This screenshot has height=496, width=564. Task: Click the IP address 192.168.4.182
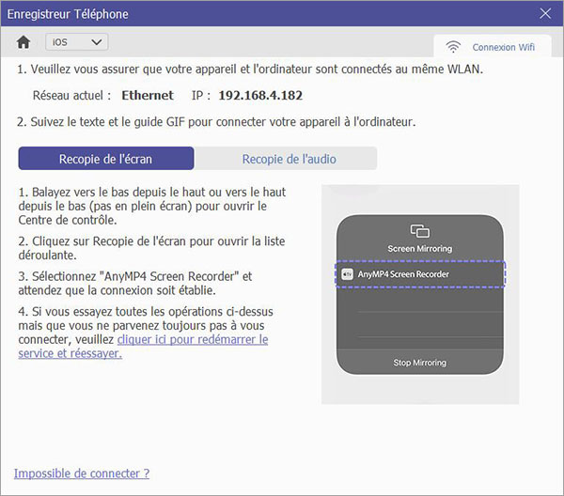pyautogui.click(x=260, y=95)
